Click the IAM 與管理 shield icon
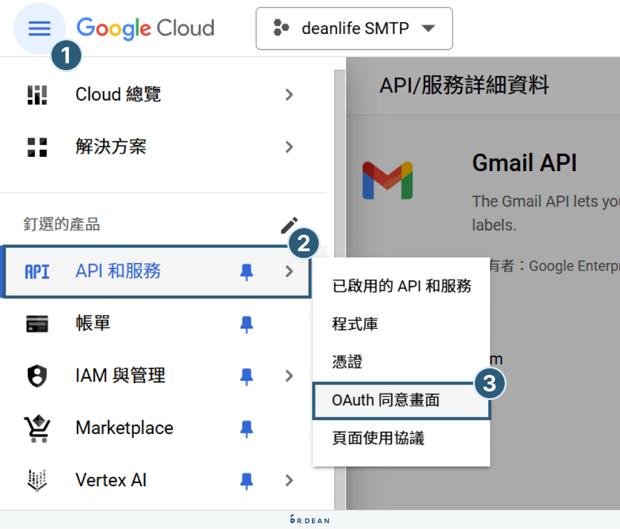 click(38, 375)
